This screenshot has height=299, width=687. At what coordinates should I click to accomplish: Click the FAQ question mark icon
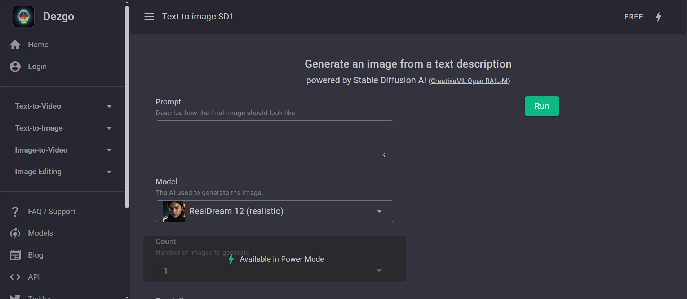click(x=15, y=212)
